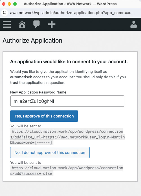Click the redirect URL ending success=false
This screenshot has height=196, width=141.
(67, 171)
